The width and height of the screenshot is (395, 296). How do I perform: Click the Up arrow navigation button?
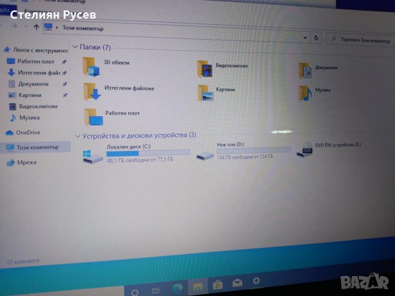point(36,28)
